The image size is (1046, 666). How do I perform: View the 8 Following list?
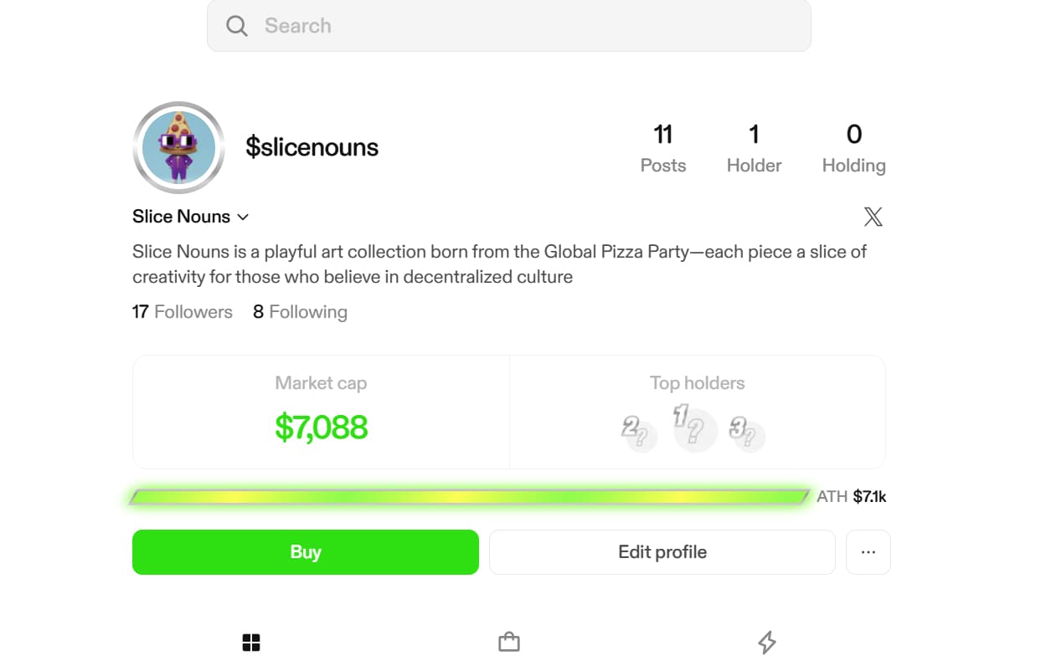[300, 312]
